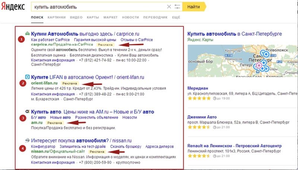Open Гарантия высокой цены sitelink

click(x=95, y=40)
